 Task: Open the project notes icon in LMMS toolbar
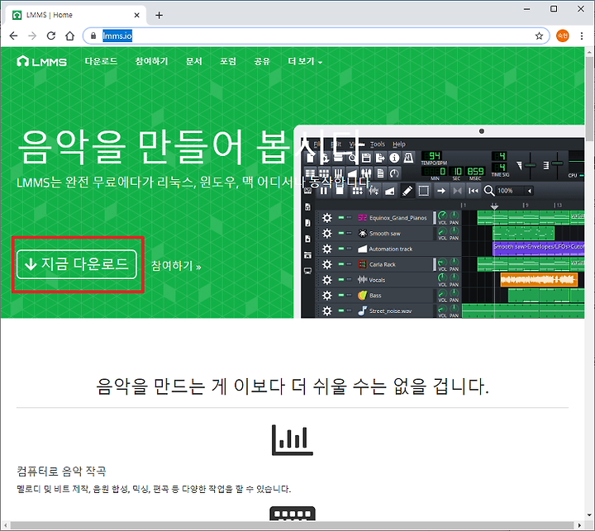[x=381, y=173]
